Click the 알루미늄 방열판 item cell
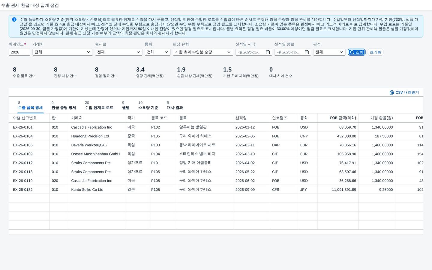 click(x=205, y=127)
